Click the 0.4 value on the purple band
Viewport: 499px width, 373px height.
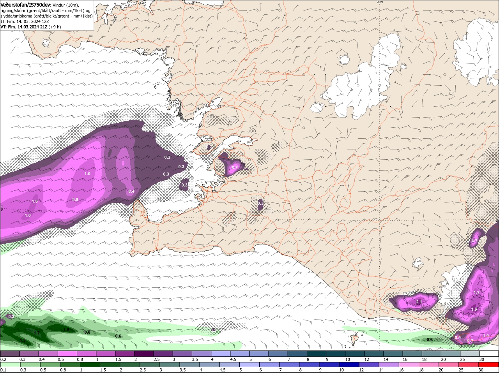click(x=131, y=191)
